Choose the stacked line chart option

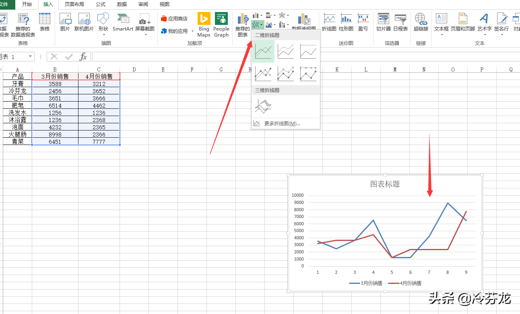[x=285, y=51]
